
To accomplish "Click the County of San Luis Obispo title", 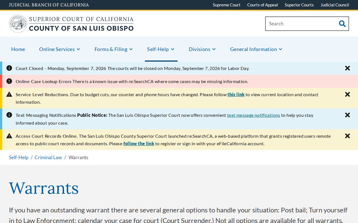I will (x=81, y=28).
